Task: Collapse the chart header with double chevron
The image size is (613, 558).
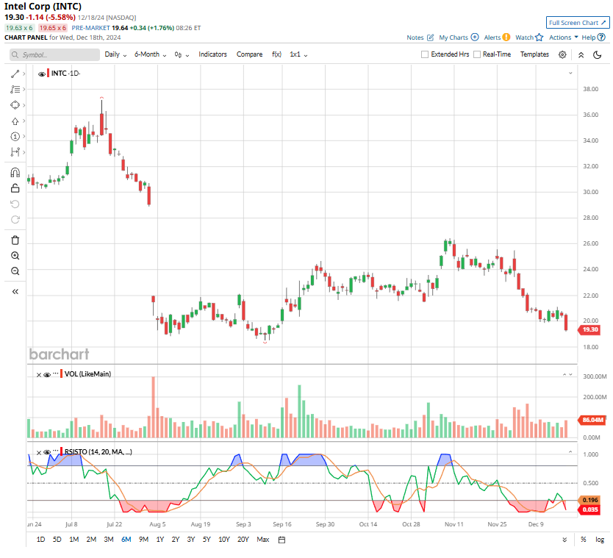Action: click(581, 55)
